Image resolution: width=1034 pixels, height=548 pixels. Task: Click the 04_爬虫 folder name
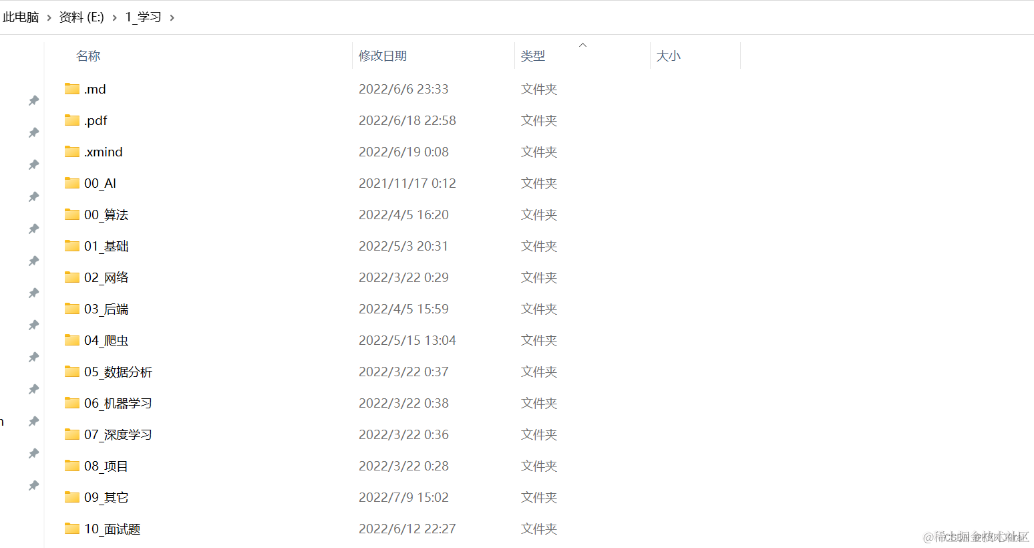(106, 341)
